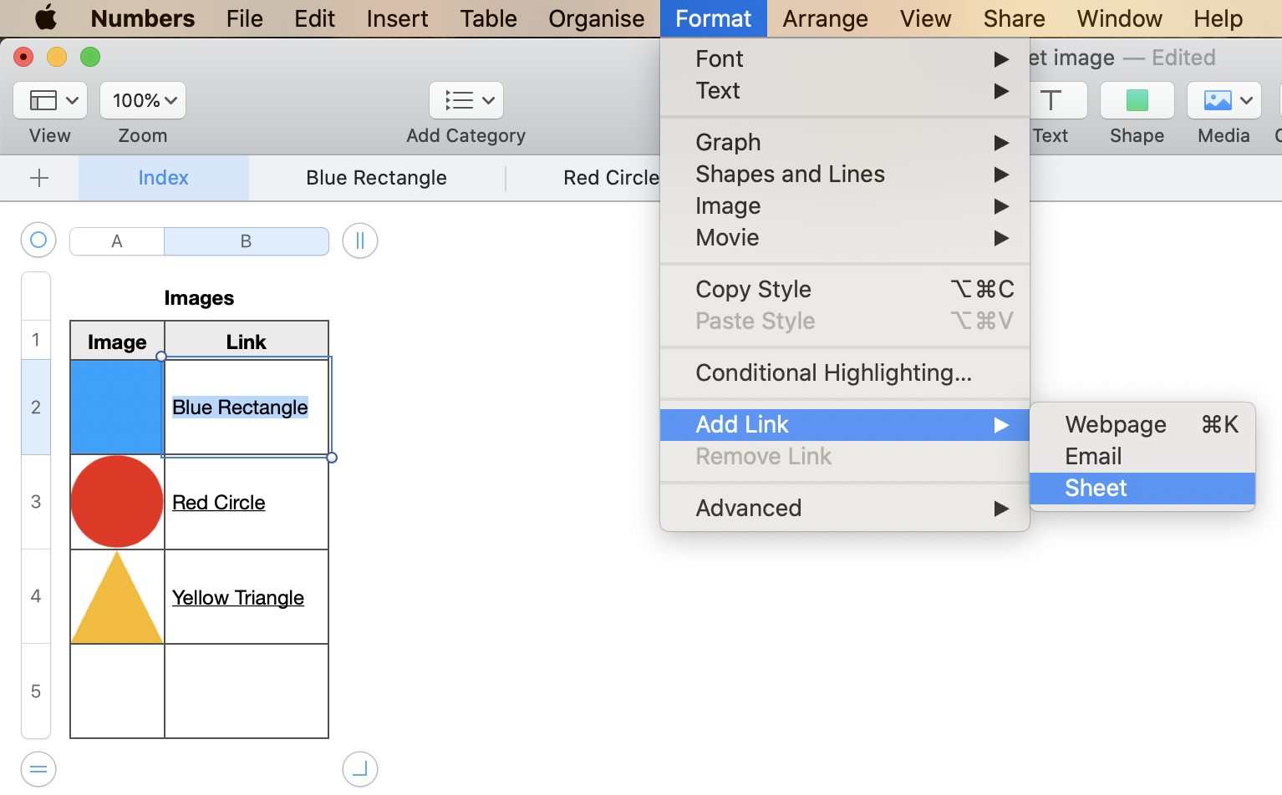1282x795 pixels.
Task: Click the Add Category list icon
Action: tap(465, 101)
